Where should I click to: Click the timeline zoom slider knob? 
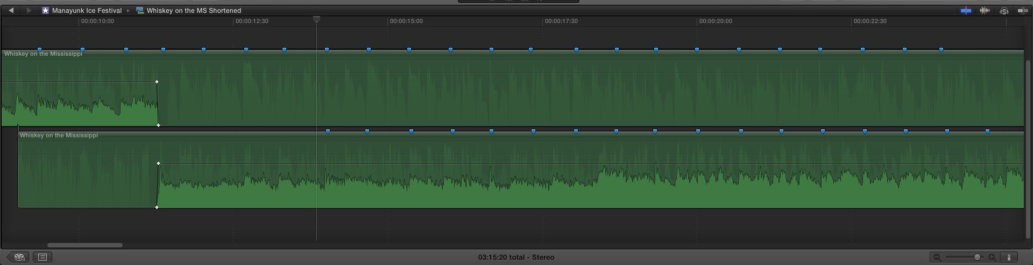pos(978,257)
